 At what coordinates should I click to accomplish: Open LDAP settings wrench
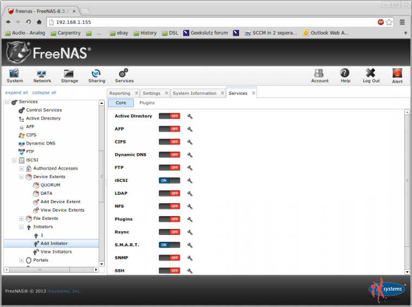(190, 193)
